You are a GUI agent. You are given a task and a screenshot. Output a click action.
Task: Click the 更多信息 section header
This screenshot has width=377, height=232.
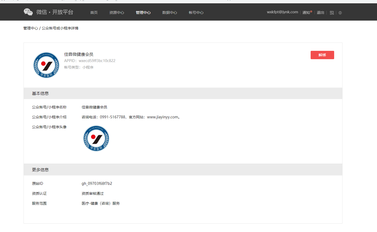183,170
